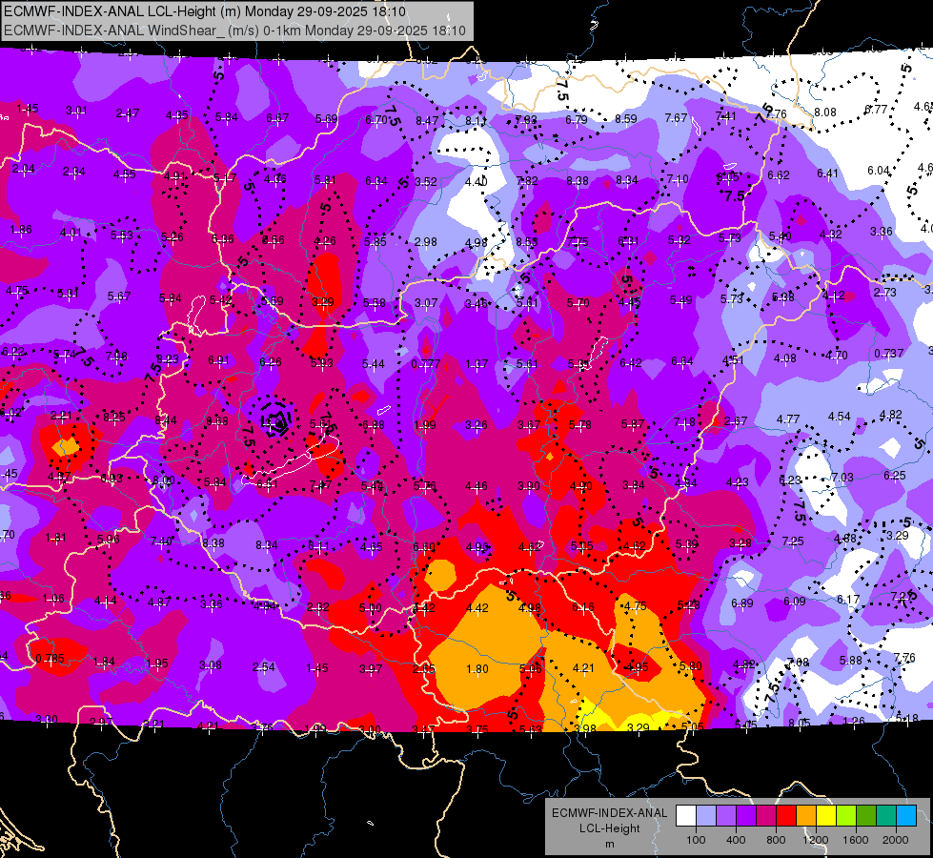Image resolution: width=933 pixels, height=858 pixels.
Task: Click the legend tick label '1200'
Action: click(x=816, y=840)
